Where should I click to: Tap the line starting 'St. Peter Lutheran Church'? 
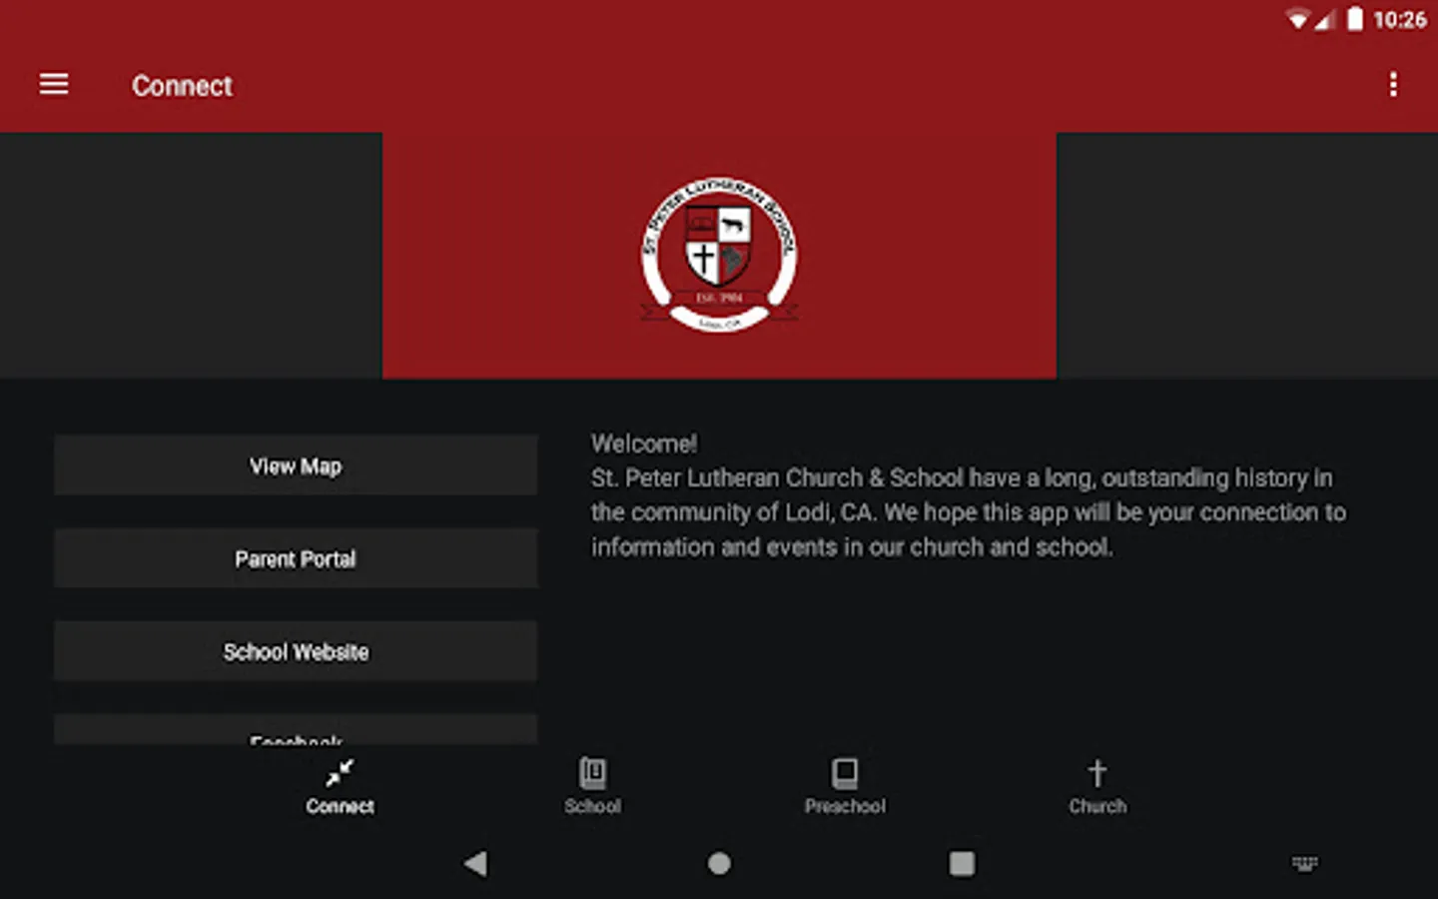(962, 478)
